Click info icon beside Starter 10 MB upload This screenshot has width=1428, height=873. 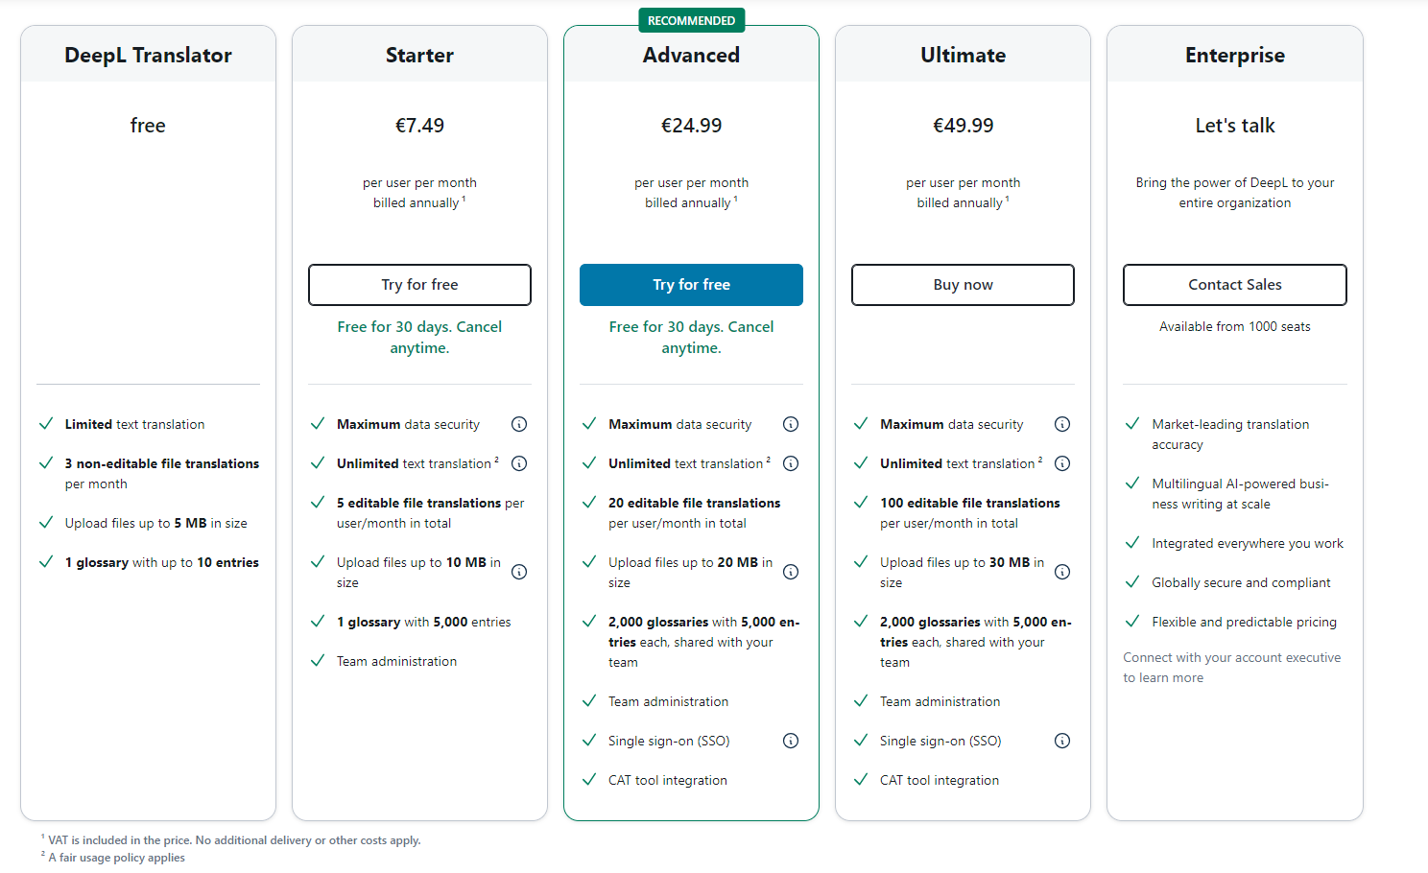tap(519, 572)
